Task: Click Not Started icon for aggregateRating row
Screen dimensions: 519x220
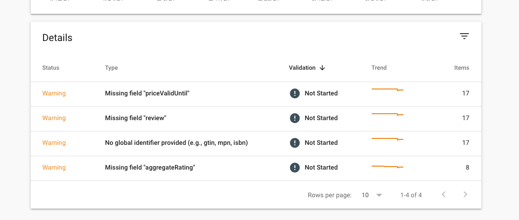Action: pyautogui.click(x=295, y=168)
